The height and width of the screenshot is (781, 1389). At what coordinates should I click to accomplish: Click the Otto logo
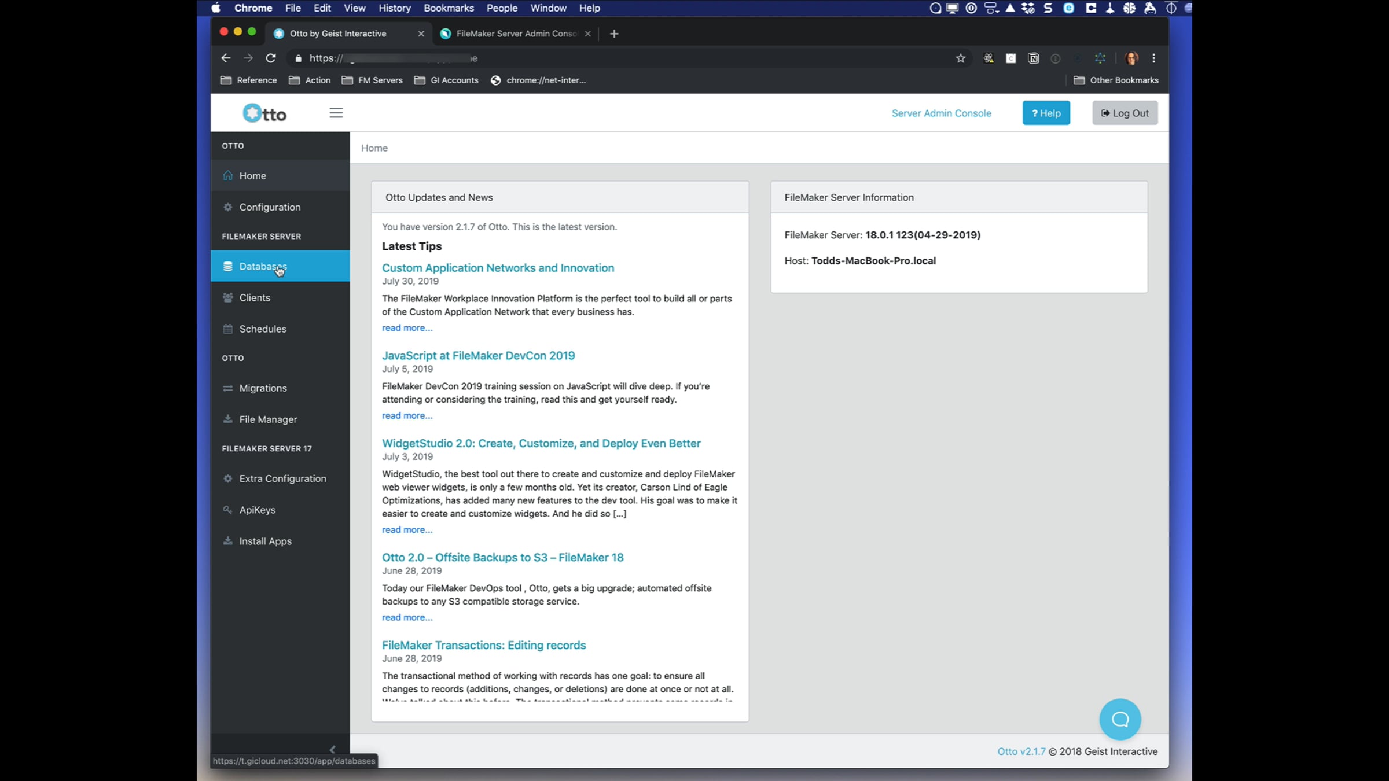coord(264,113)
